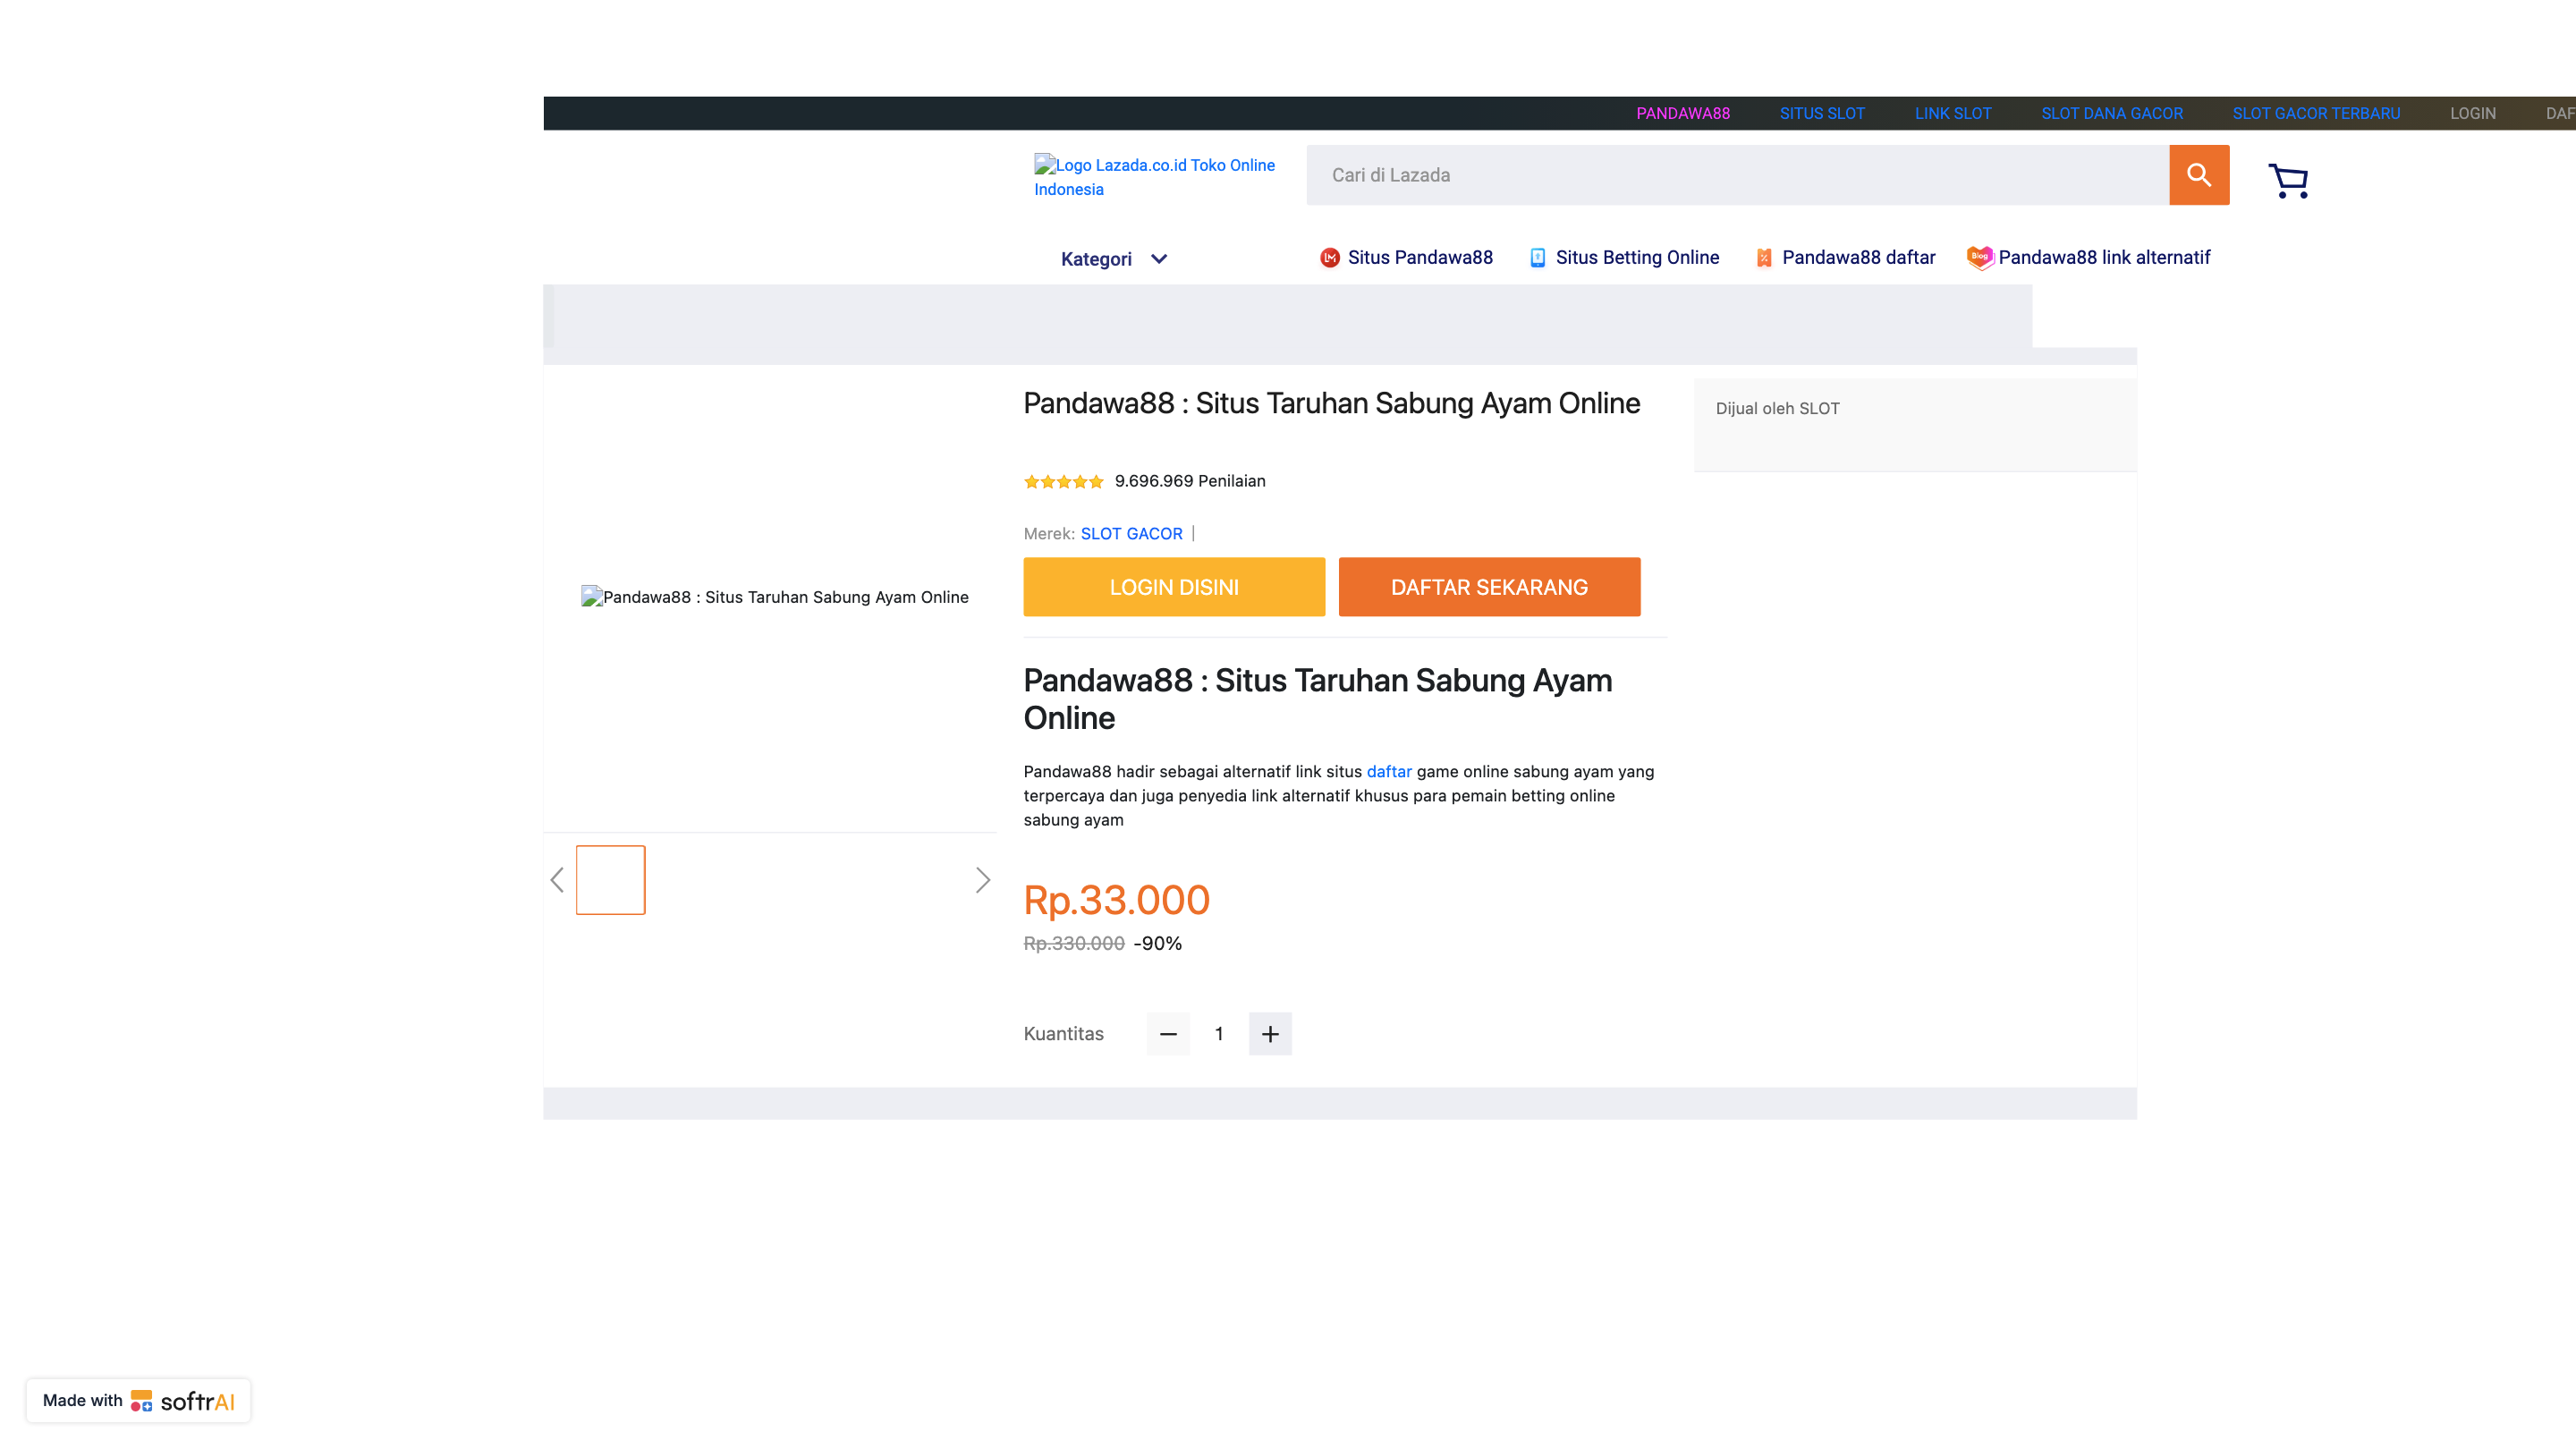Focus the Cari di Lazada search field
Image resolution: width=2576 pixels, height=1449 pixels.
(x=1737, y=175)
